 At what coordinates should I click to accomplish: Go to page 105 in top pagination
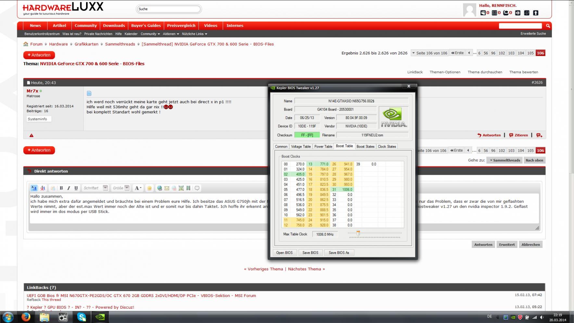[530, 53]
